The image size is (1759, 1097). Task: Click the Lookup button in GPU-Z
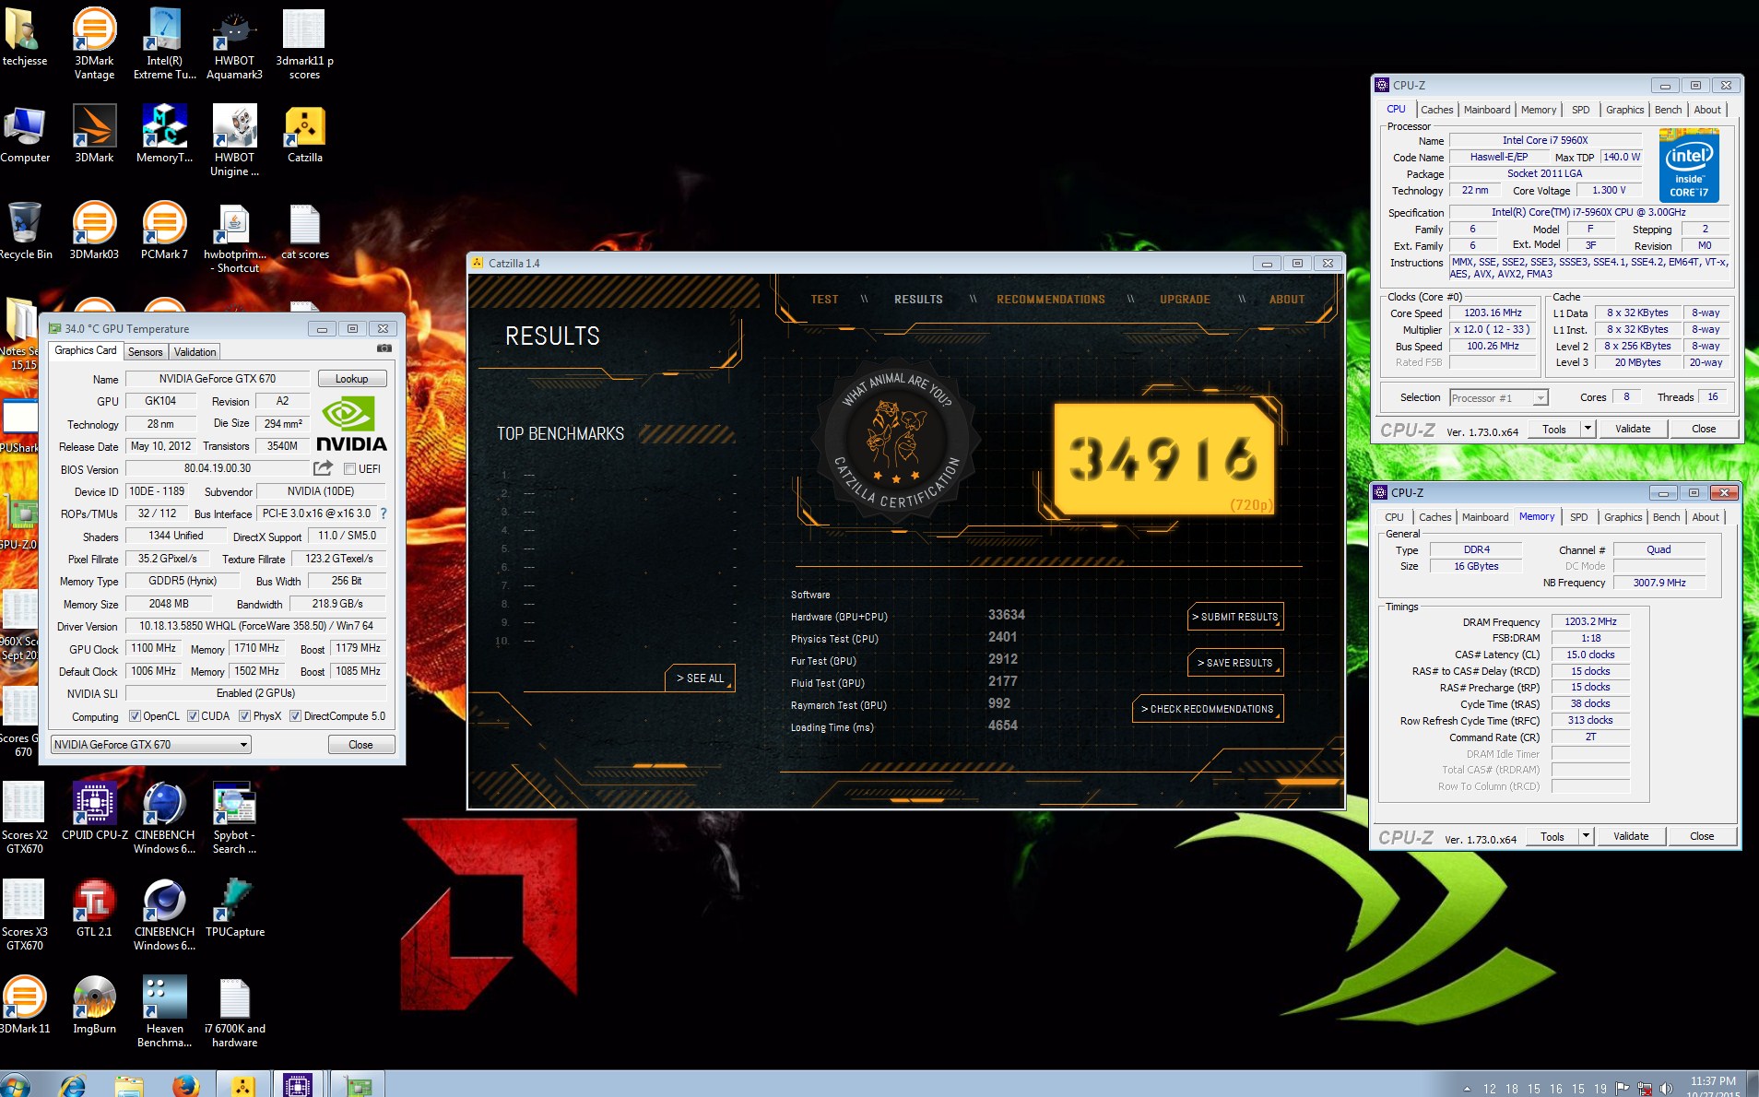(351, 379)
